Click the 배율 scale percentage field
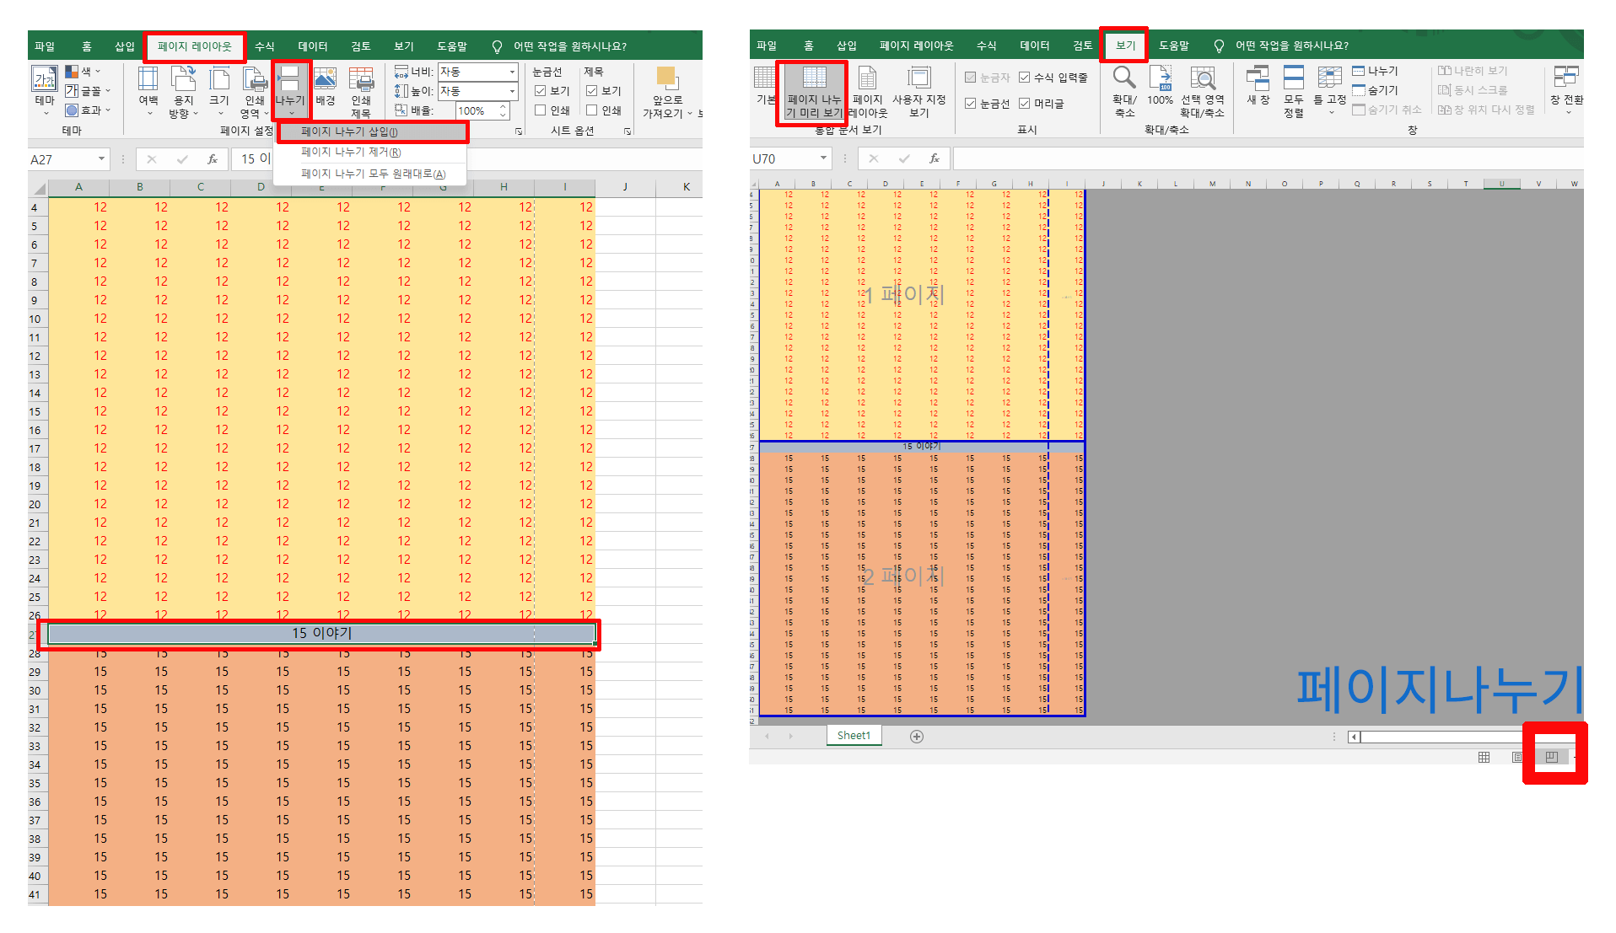Image resolution: width=1616 pixels, height=933 pixels. click(477, 110)
